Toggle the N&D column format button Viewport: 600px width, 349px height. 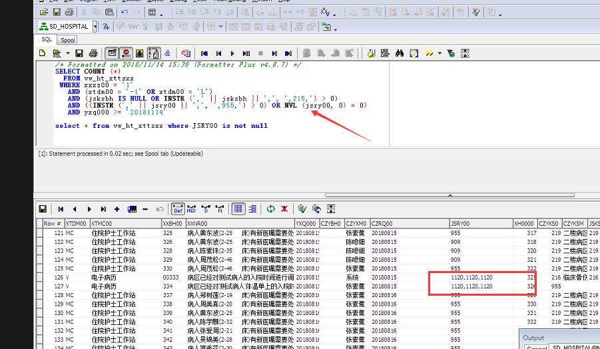point(191,209)
